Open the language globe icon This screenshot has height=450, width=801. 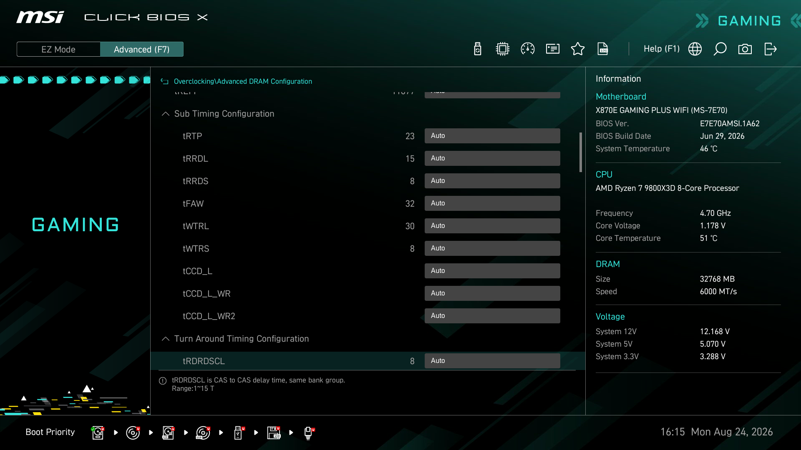pos(695,49)
